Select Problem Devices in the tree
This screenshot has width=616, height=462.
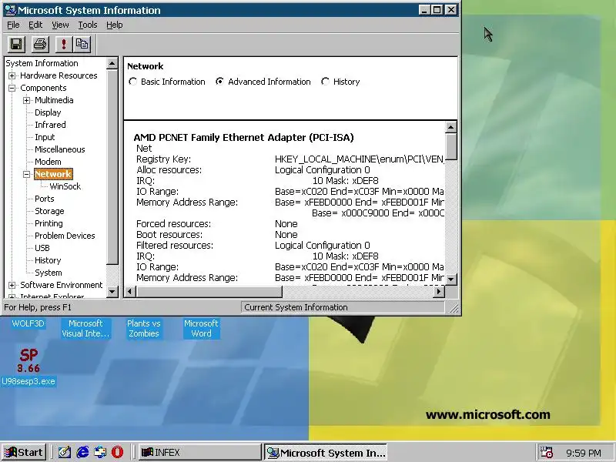[65, 236]
